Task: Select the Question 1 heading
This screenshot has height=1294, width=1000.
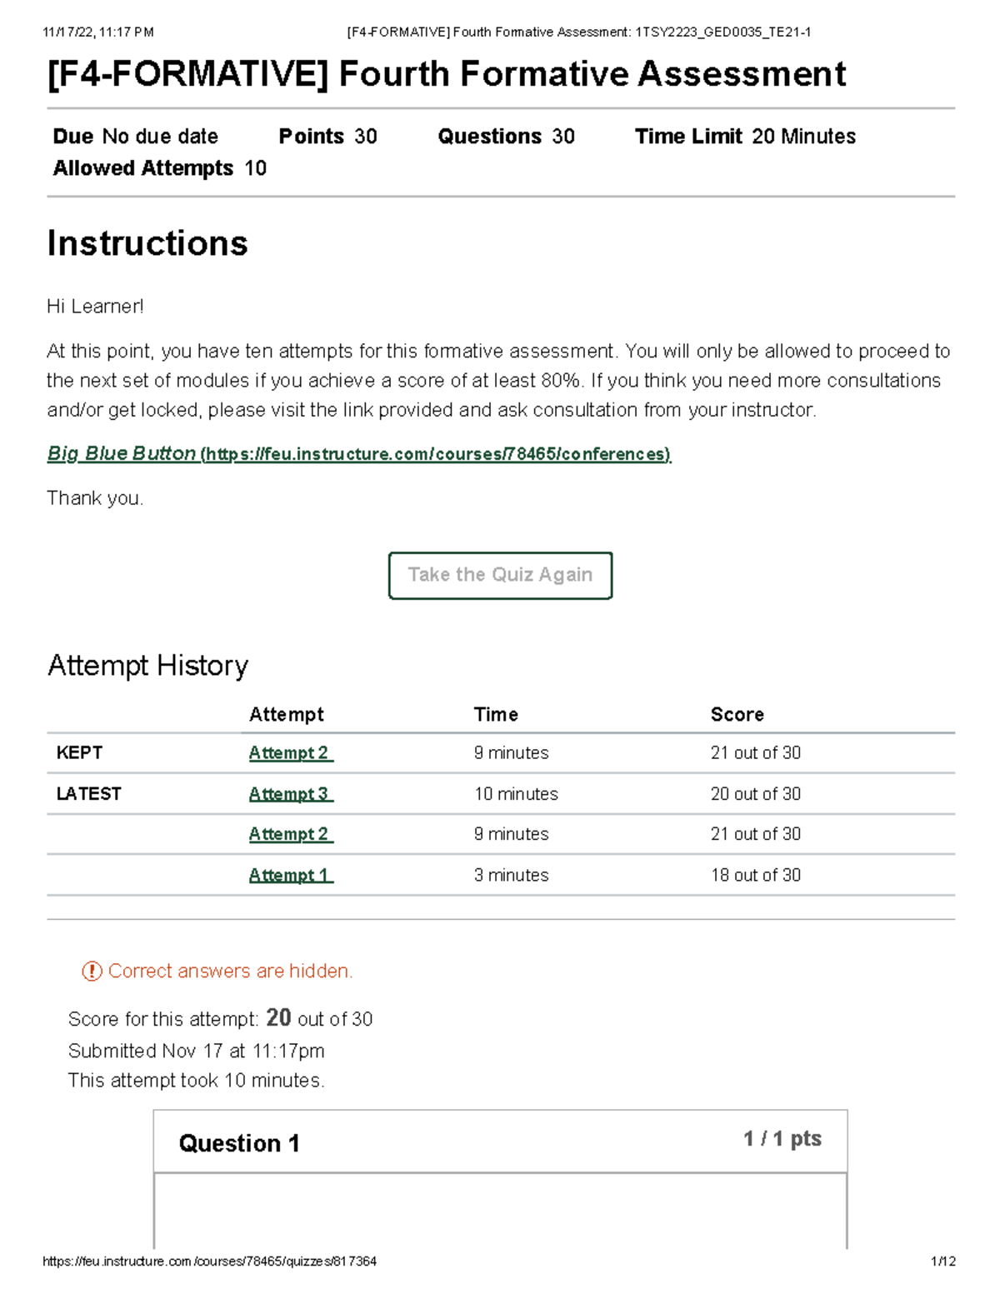Action: coord(239,1143)
